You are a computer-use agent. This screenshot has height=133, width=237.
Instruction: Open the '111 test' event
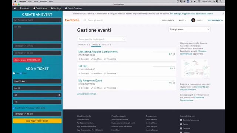click(x=83, y=66)
